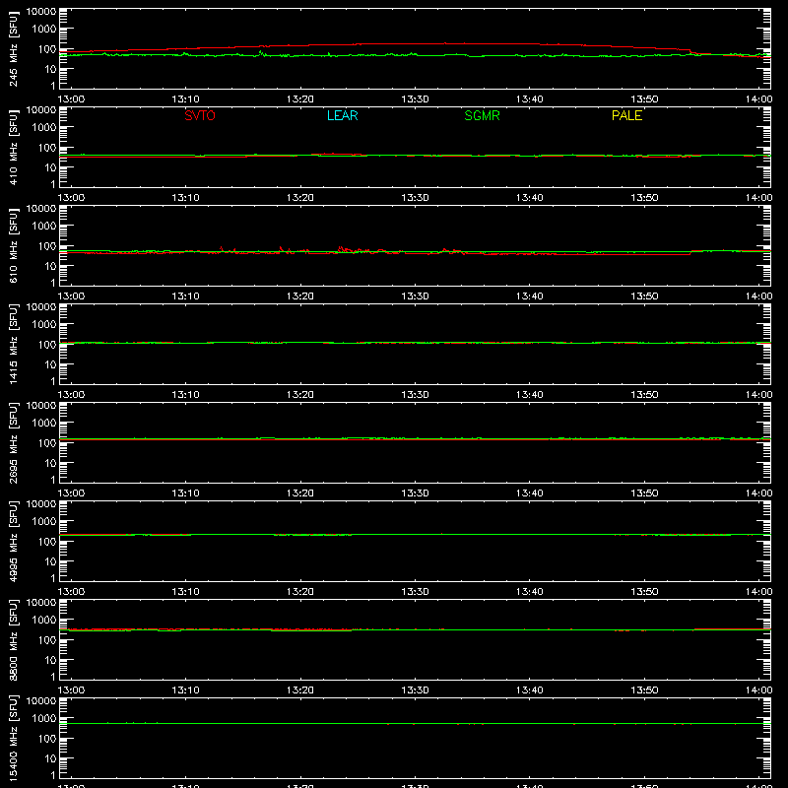
Task: Click the 13:40 tick under the 410 MHz panel
Action: coord(530,198)
